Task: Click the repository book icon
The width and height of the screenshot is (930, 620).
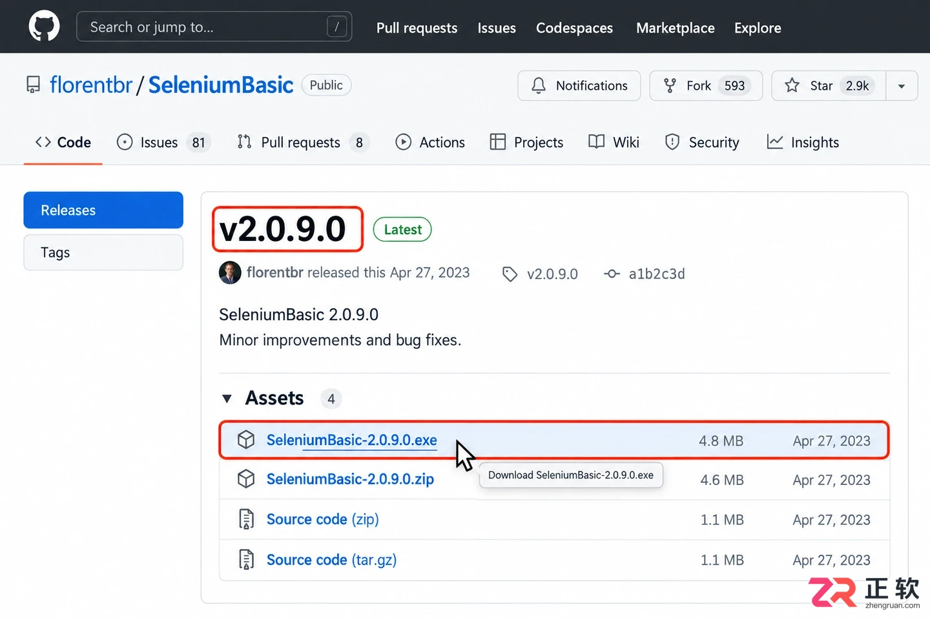Action: [33, 85]
